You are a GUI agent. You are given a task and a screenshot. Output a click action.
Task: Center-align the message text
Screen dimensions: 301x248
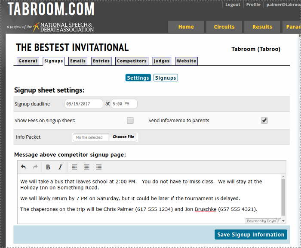coord(86,167)
